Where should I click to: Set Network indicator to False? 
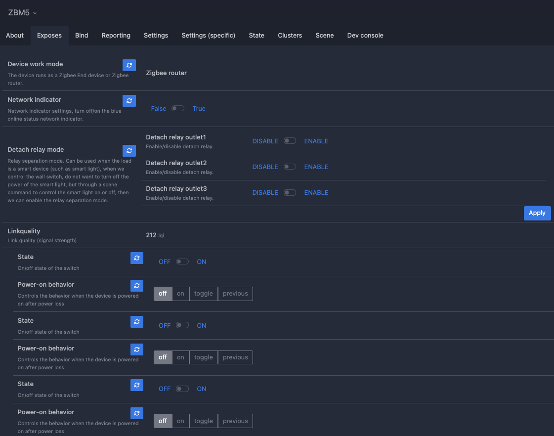(x=159, y=108)
